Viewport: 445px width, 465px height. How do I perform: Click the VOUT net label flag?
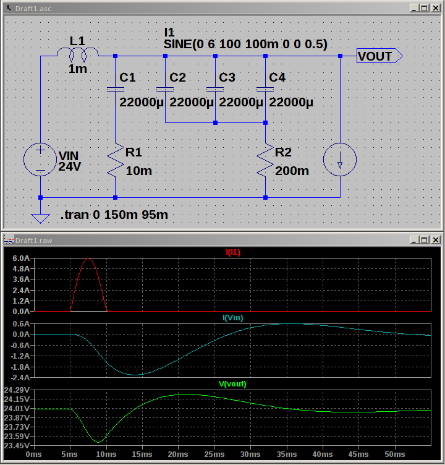[379, 56]
